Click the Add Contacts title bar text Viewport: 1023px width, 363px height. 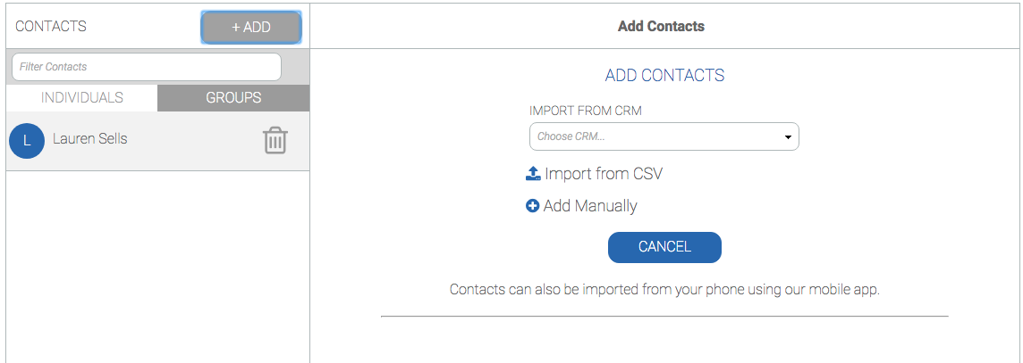[661, 27]
